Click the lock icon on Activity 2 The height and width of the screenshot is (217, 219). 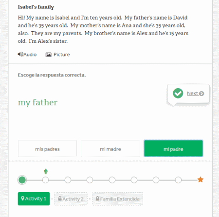tap(60, 198)
